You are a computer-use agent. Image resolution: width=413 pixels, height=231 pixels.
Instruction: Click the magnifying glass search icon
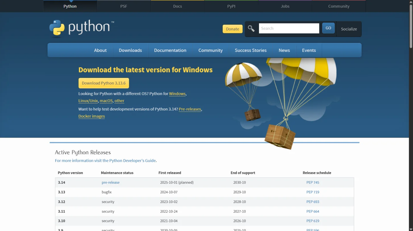click(251, 28)
